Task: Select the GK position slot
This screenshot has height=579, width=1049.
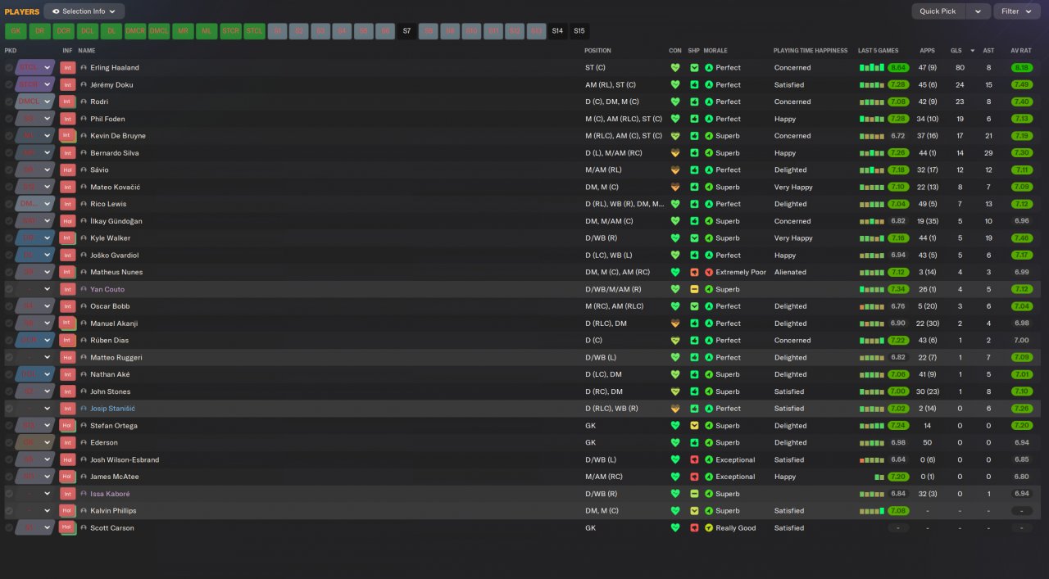Action: (16, 31)
